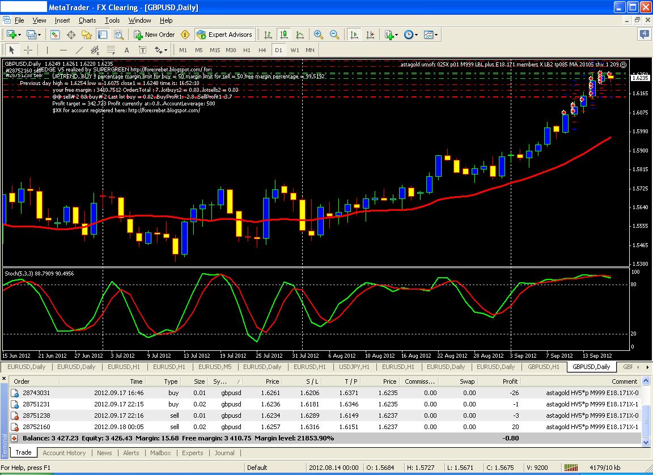
Task: Open the New Chart tool
Action: tap(11, 35)
